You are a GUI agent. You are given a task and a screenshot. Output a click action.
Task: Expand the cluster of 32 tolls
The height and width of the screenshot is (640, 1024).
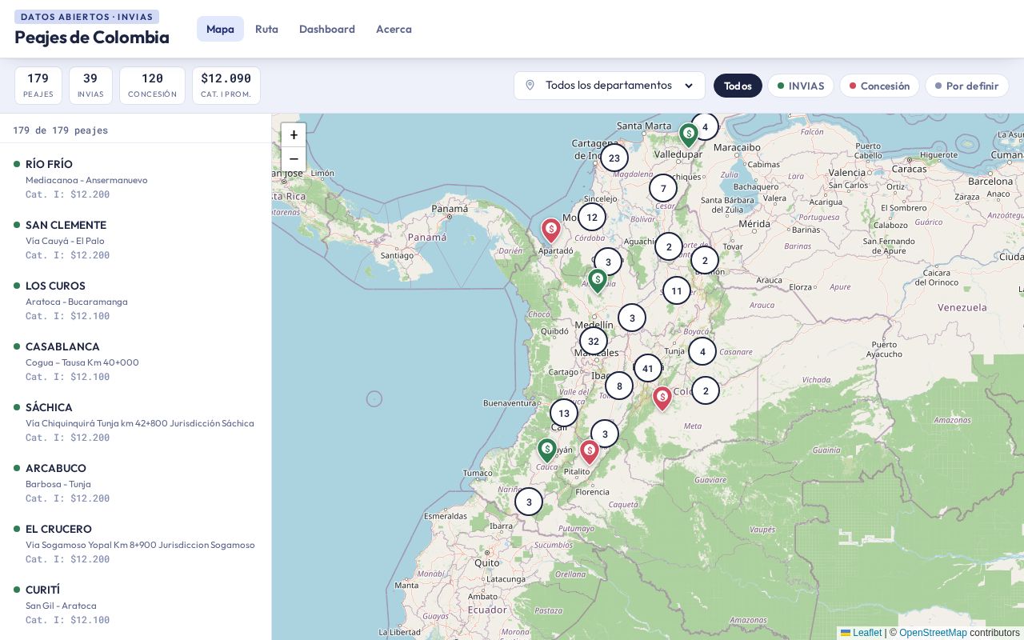(x=594, y=341)
